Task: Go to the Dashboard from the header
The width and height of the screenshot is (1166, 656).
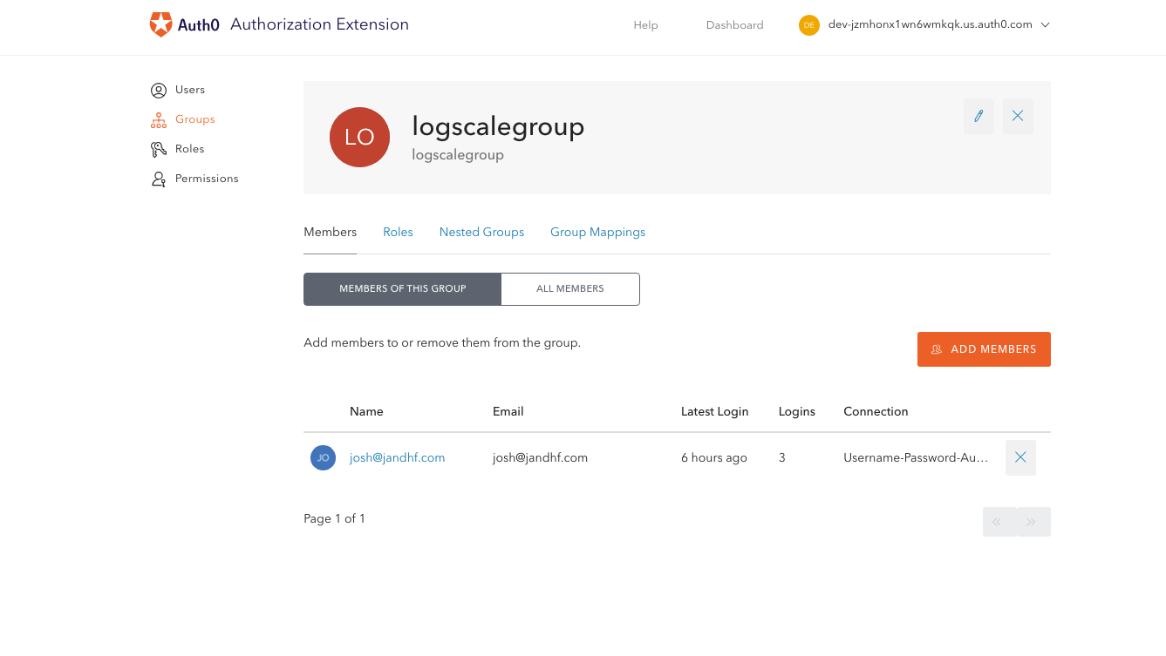Action: point(734,24)
